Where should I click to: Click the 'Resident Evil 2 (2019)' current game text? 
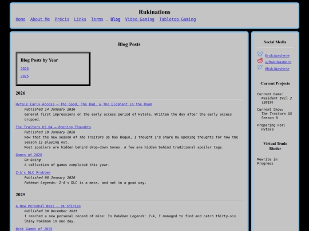[x=277, y=100]
